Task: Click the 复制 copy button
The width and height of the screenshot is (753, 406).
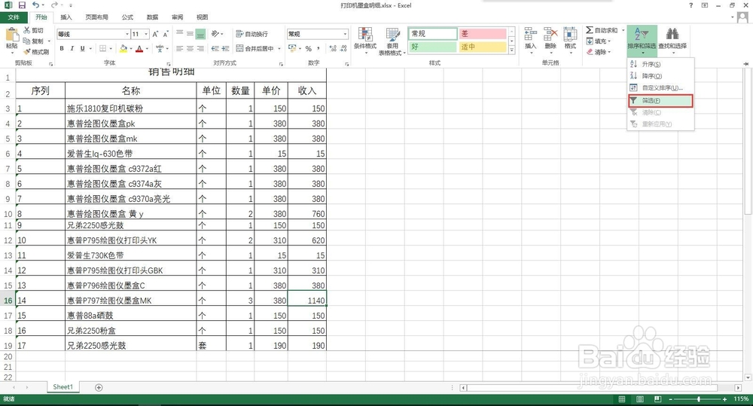Action: point(34,41)
